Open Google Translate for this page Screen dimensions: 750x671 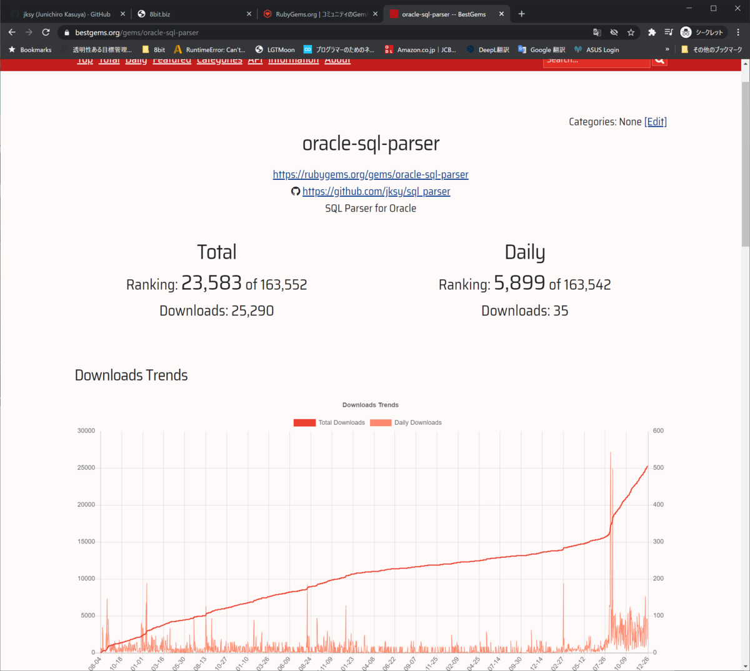click(x=596, y=32)
